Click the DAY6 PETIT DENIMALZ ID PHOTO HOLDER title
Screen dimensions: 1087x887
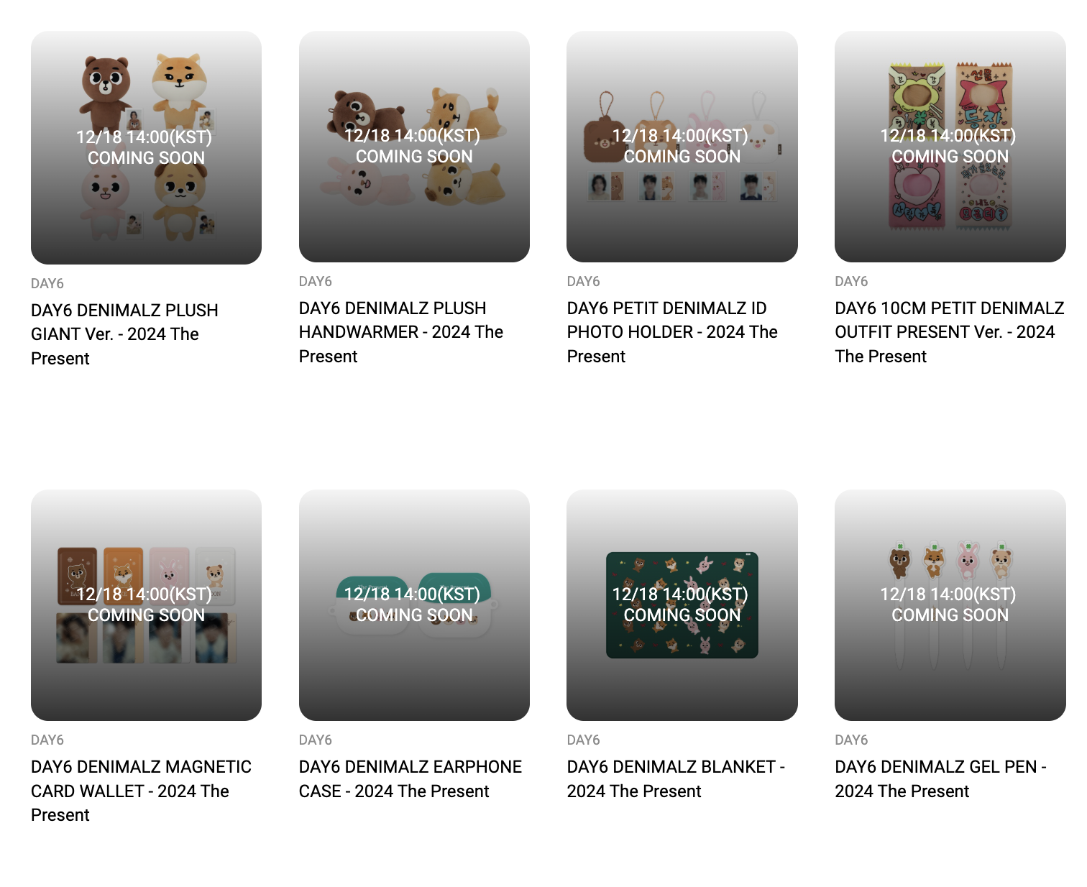(672, 332)
